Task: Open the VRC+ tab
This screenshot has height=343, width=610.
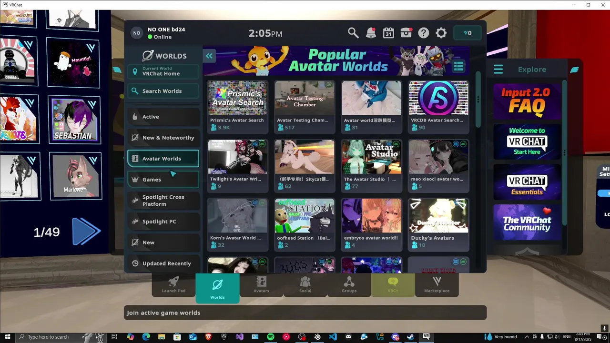Action: pos(393,285)
